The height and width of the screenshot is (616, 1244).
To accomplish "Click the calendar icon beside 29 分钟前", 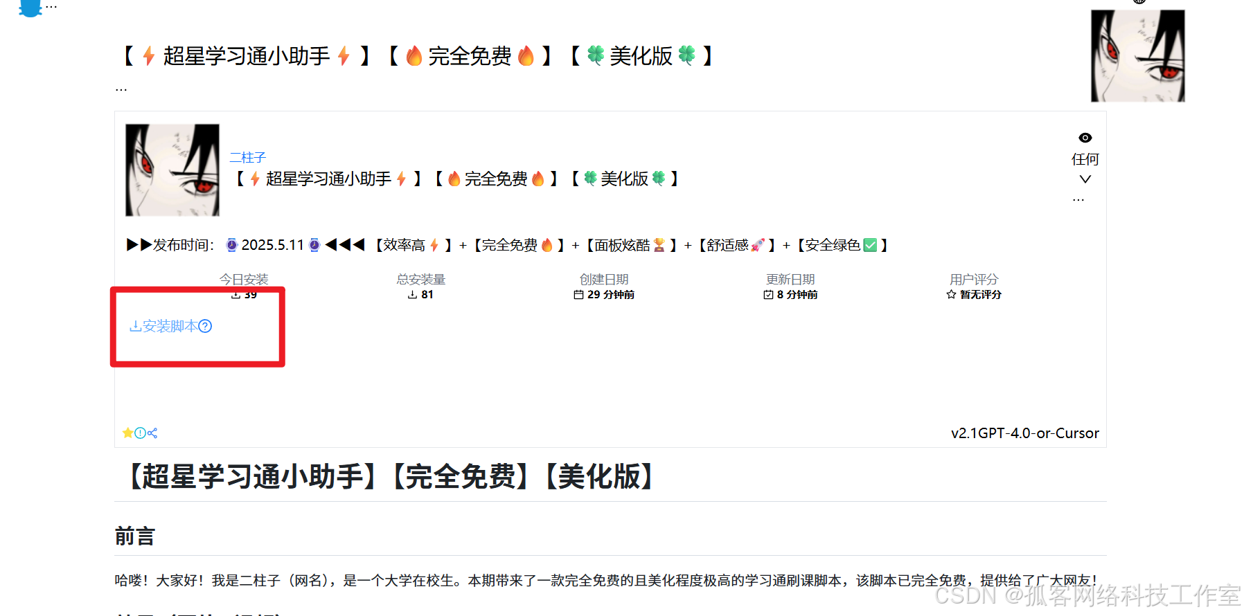I will (x=578, y=295).
